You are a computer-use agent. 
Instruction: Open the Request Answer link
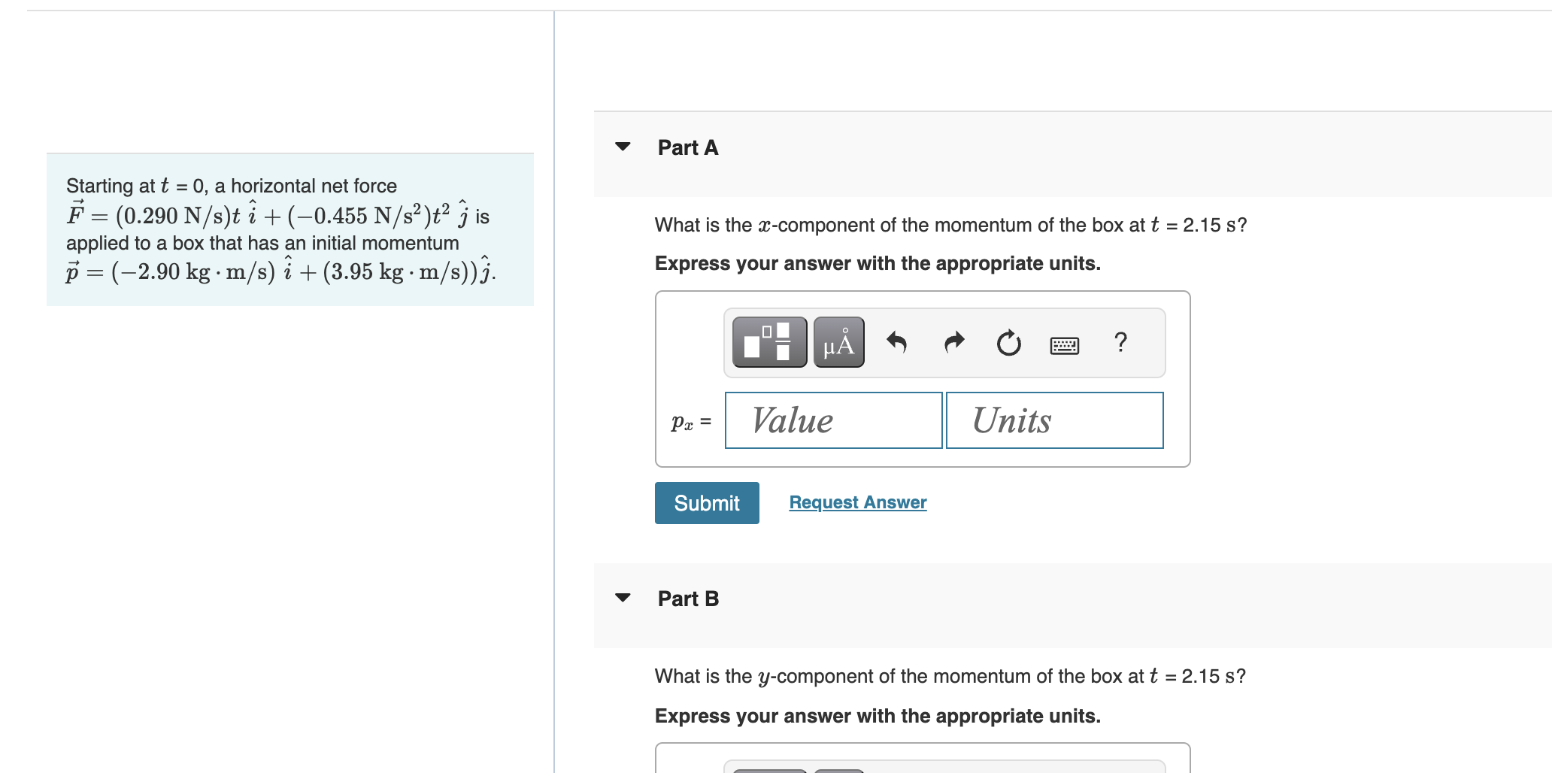click(857, 502)
